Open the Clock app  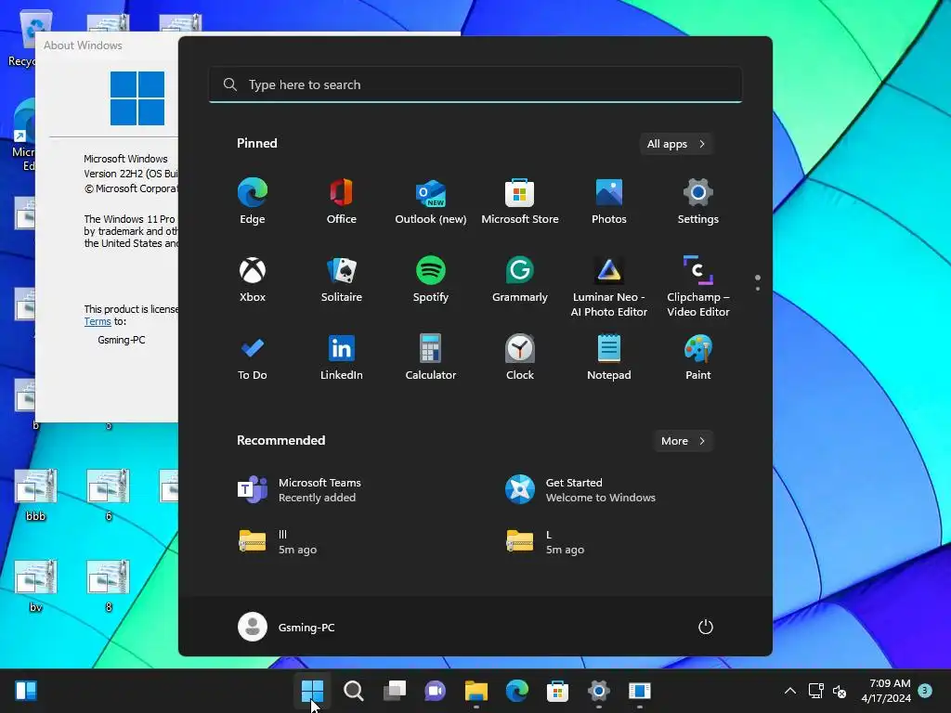click(520, 357)
